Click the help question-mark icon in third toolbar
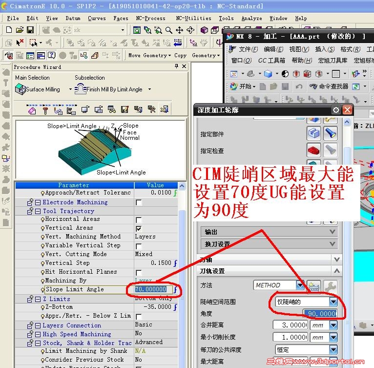 [52, 55]
